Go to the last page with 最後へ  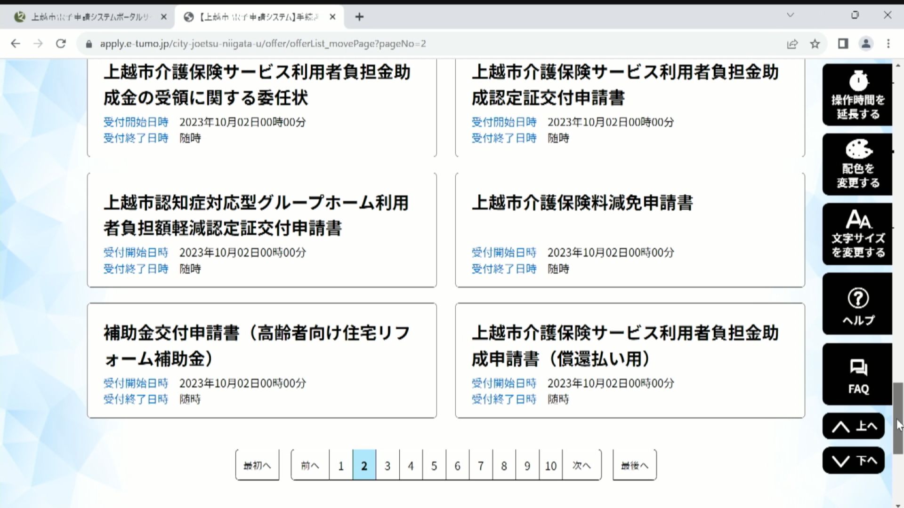(x=635, y=465)
